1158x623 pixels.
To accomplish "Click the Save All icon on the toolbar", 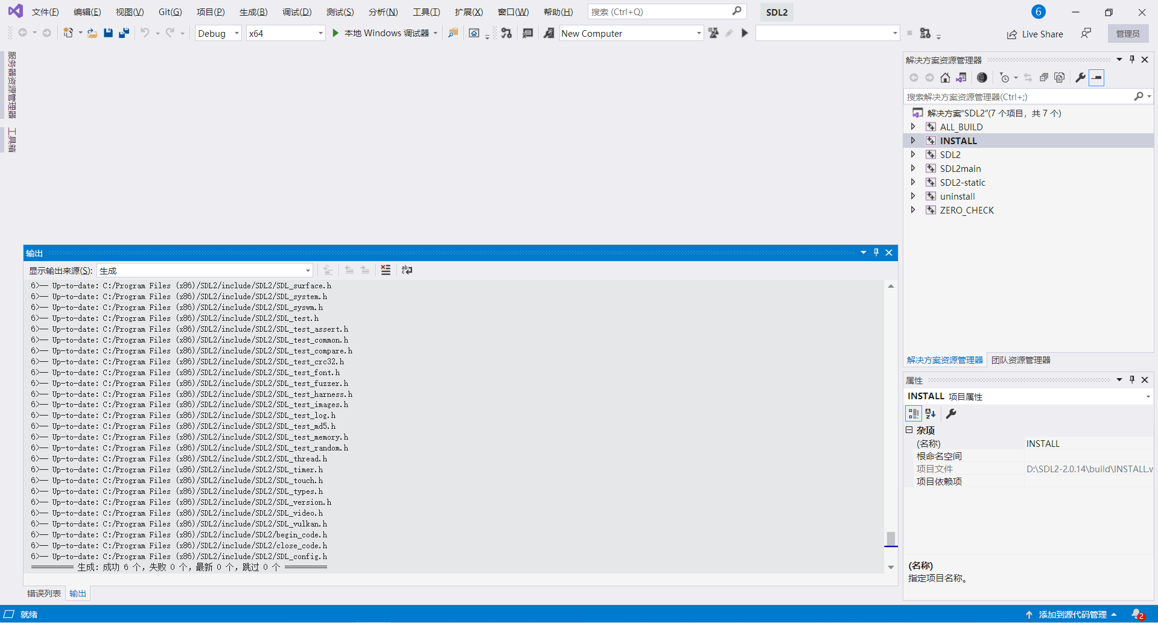I will (124, 33).
